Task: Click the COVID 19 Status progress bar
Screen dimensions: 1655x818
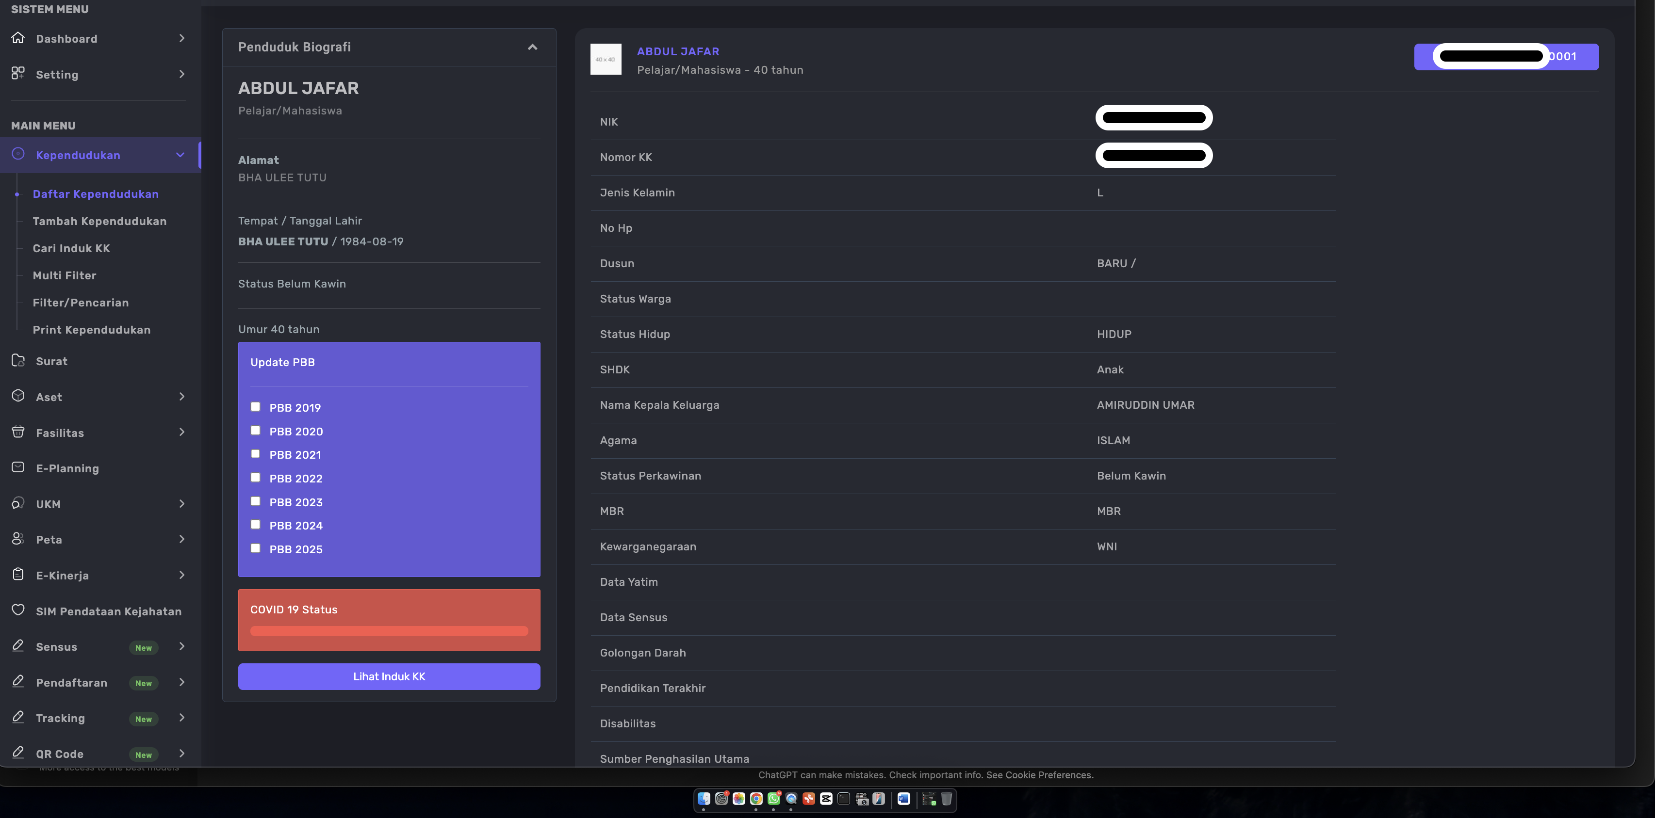Action: point(389,631)
